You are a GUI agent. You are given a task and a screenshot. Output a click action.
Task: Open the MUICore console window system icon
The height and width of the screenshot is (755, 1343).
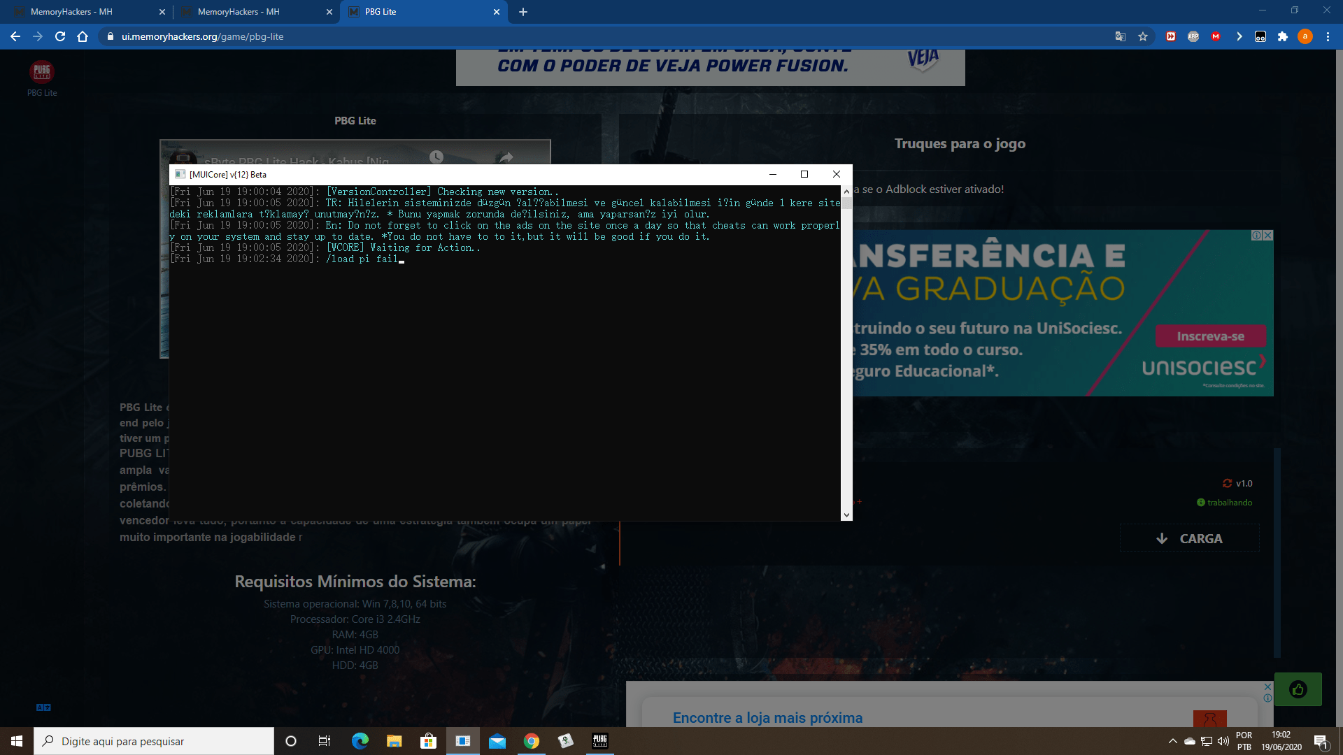tap(180, 174)
